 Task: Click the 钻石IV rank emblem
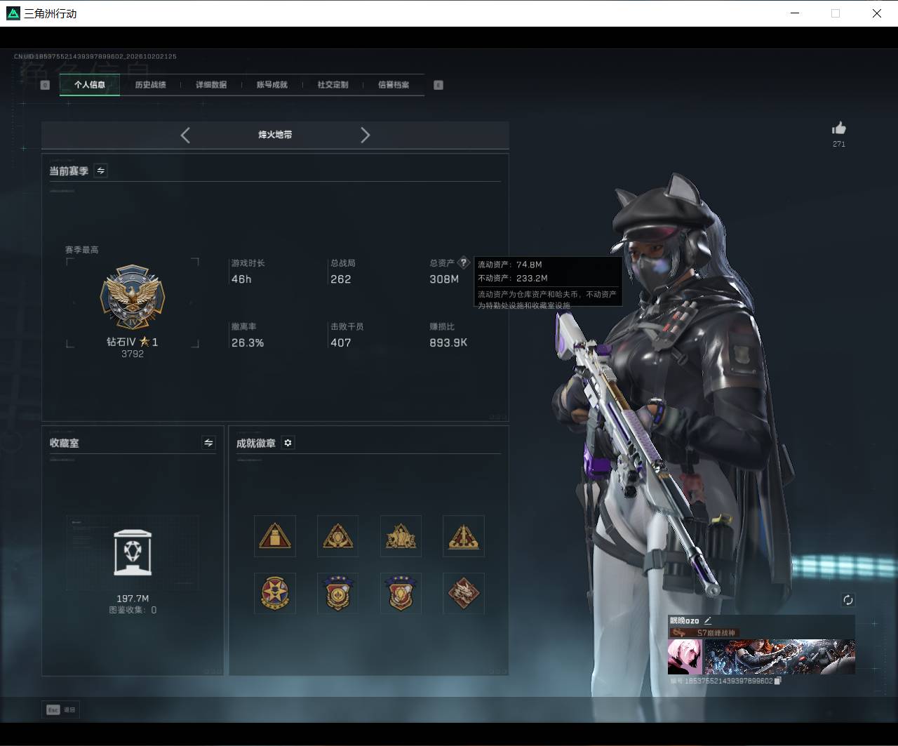[133, 298]
